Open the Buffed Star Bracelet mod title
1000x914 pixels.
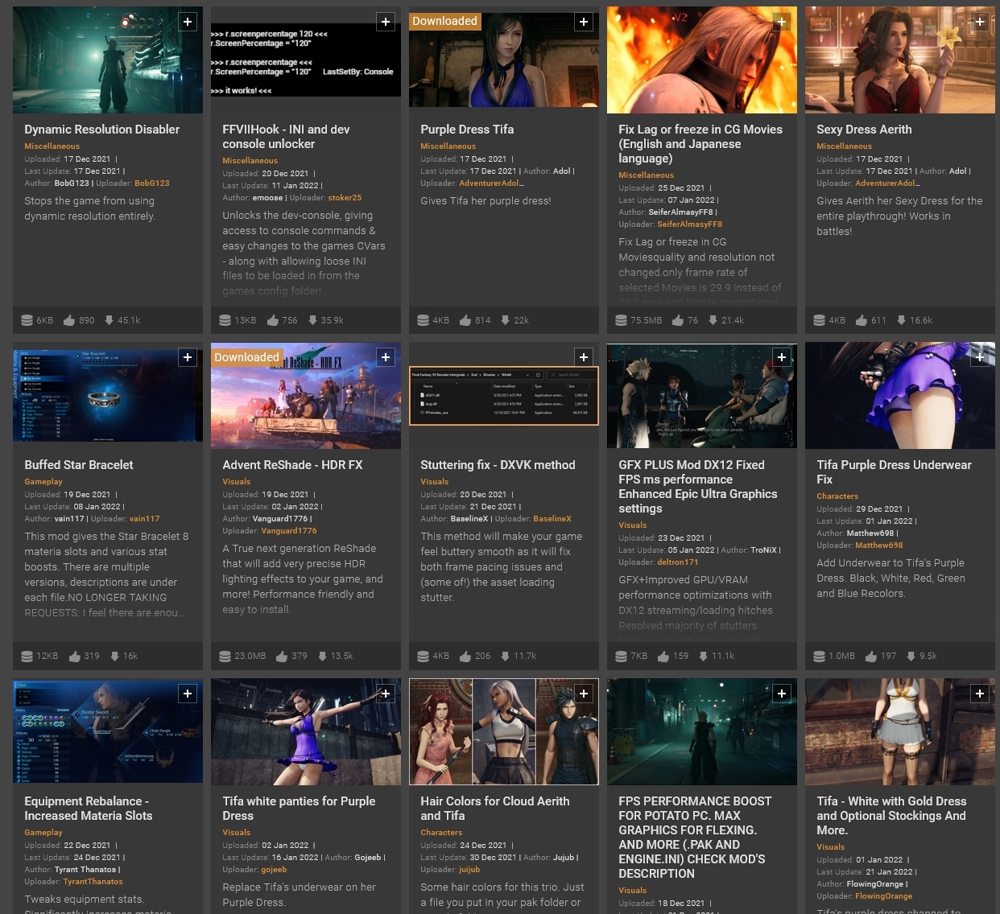79,465
